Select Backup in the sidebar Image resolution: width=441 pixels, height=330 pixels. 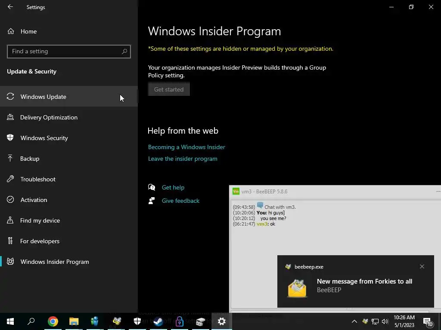(x=68, y=159)
